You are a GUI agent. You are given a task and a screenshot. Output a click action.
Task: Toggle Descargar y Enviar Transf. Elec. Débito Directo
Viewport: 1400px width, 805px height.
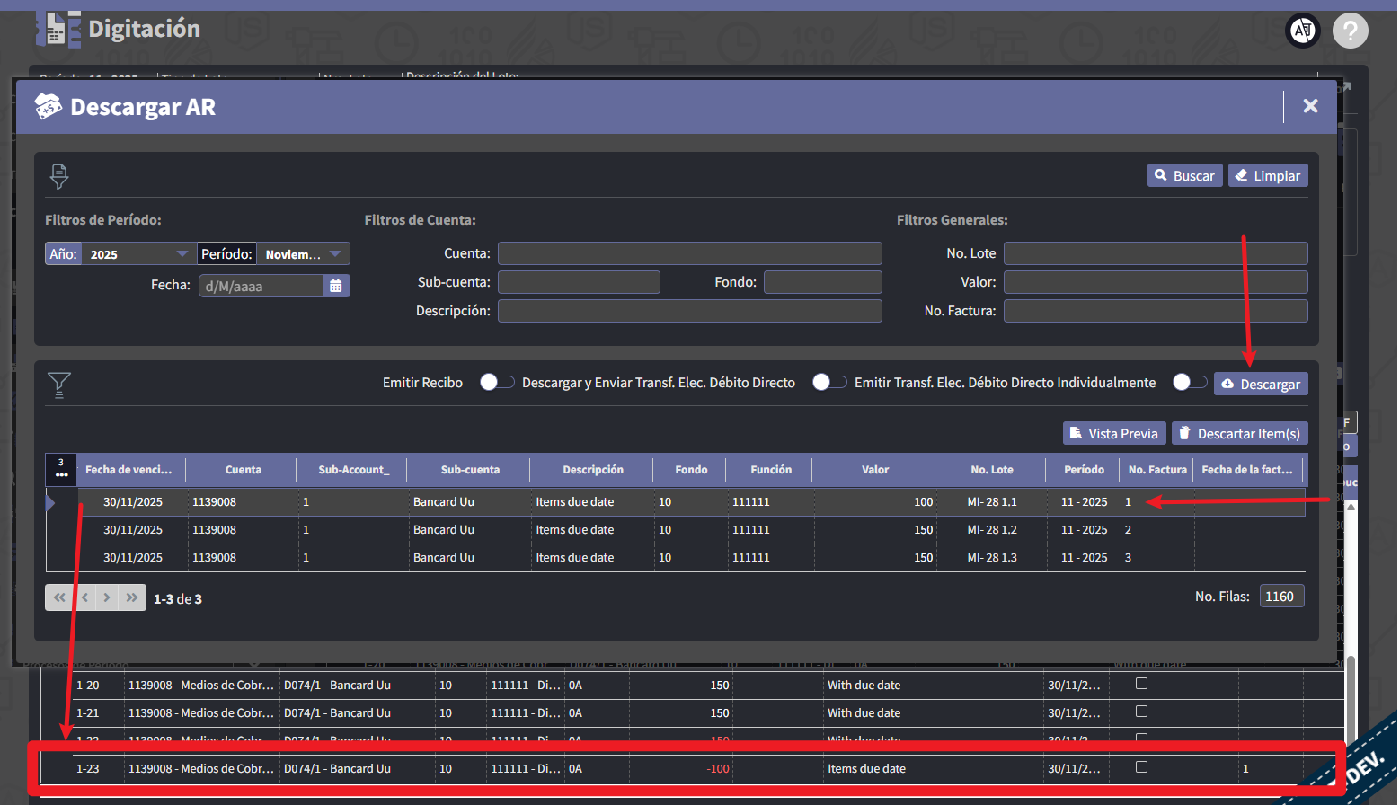(x=828, y=382)
